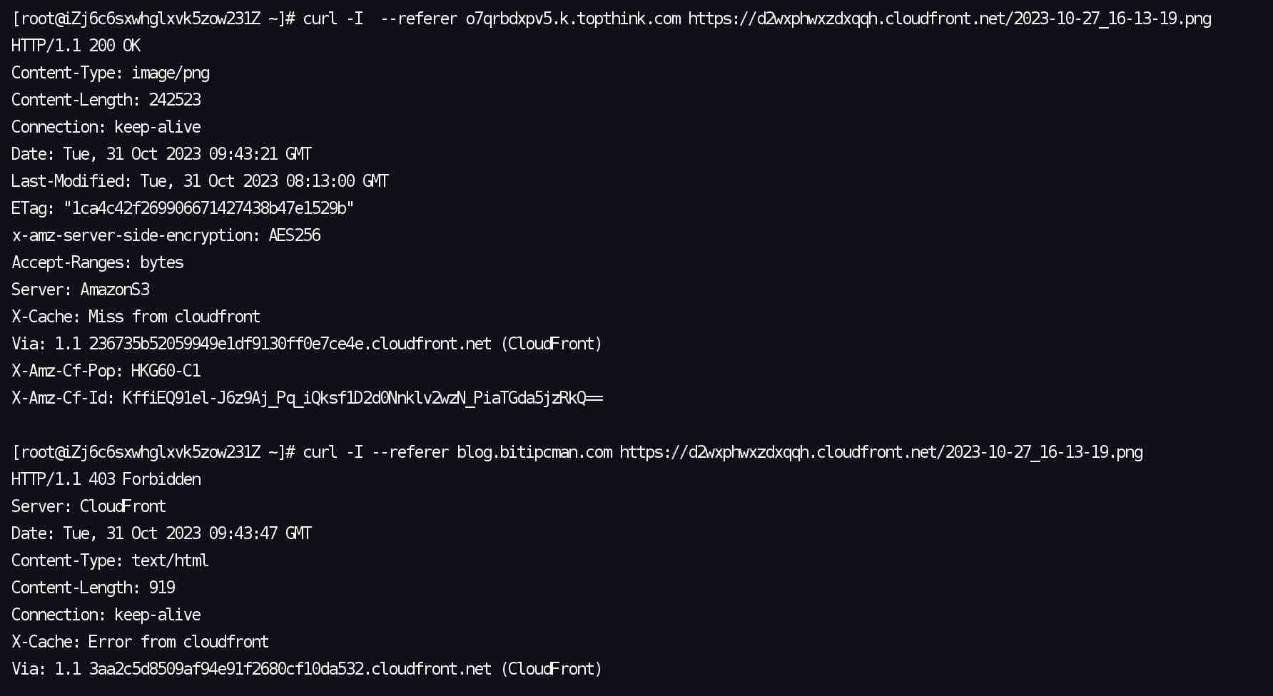This screenshot has width=1273, height=696.
Task: Click the o7qrbdxpv5.k.topthink.com referer text
Action: [573, 19]
